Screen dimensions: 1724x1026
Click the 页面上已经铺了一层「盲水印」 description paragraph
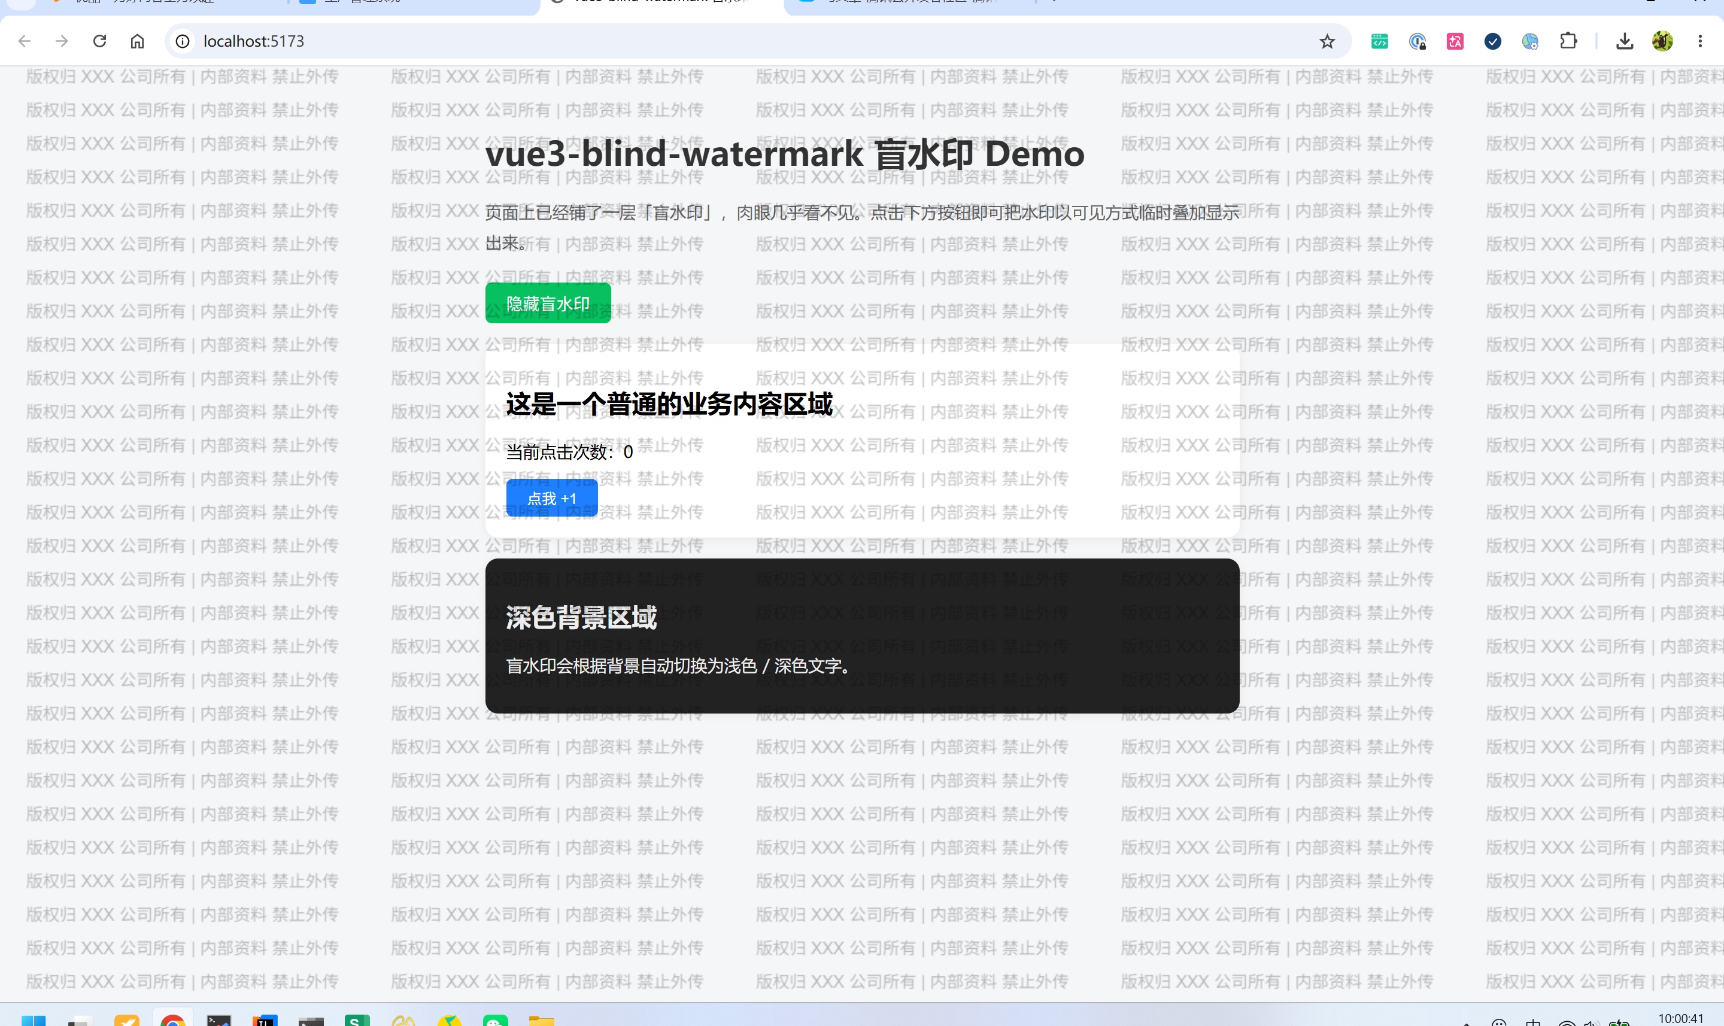tap(862, 227)
